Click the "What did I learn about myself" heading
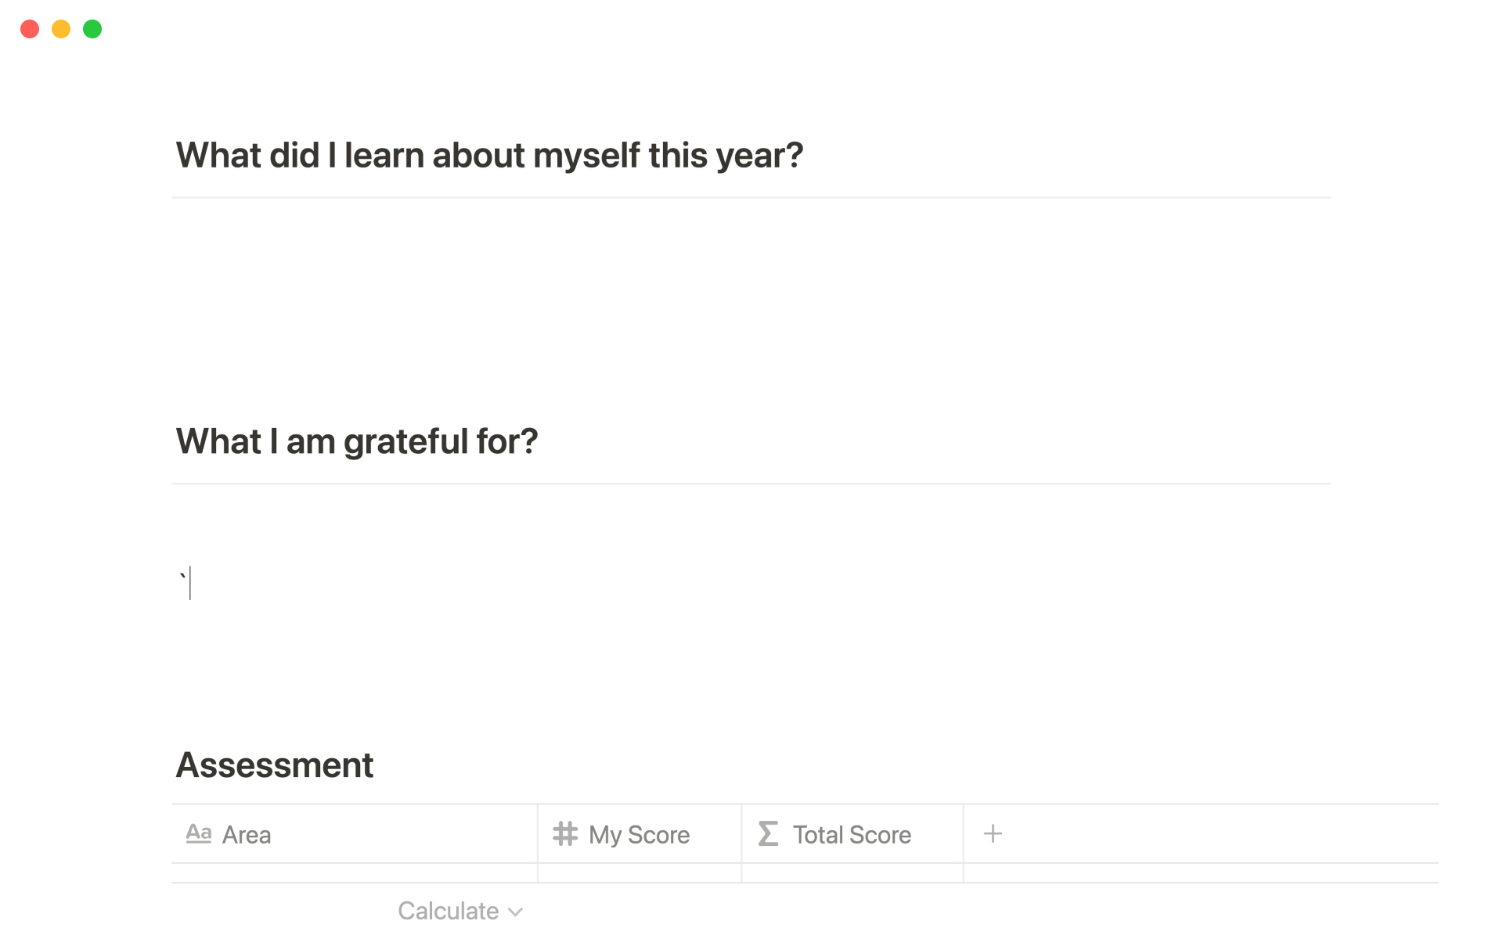Image resolution: width=1503 pixels, height=939 pixels. pos(489,155)
